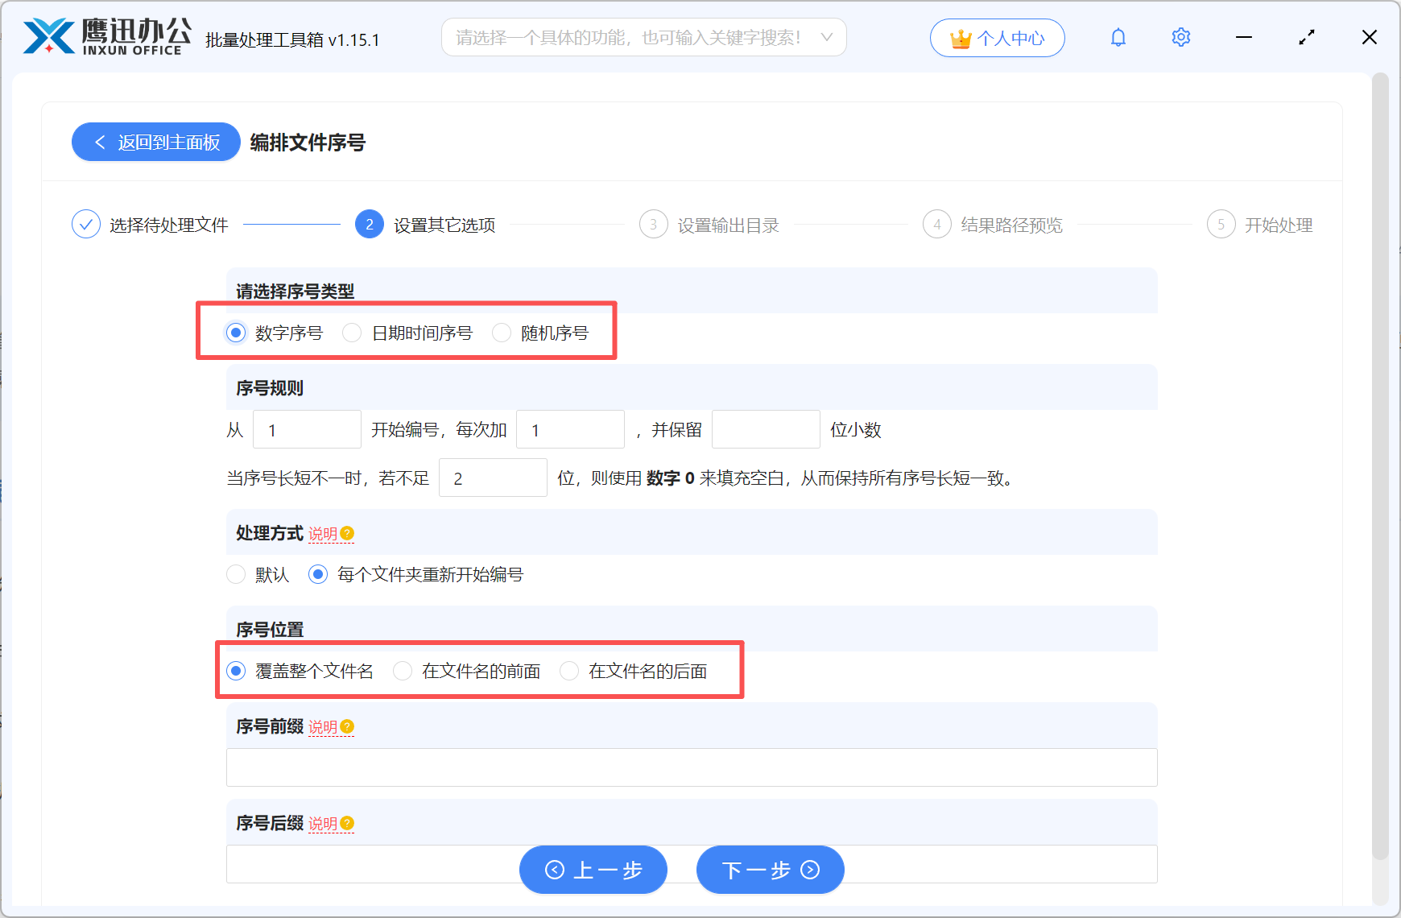Click the 上一步 button
The height and width of the screenshot is (918, 1401).
click(x=593, y=870)
